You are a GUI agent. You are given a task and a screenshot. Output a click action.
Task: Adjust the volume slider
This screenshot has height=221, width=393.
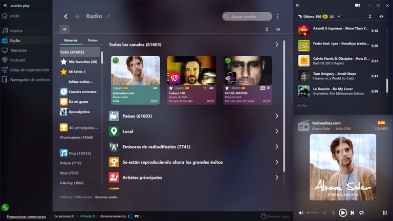pyautogui.click(x=313, y=213)
